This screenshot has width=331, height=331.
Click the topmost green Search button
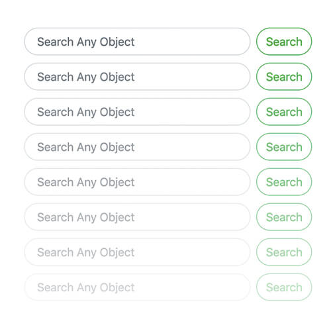point(284,42)
